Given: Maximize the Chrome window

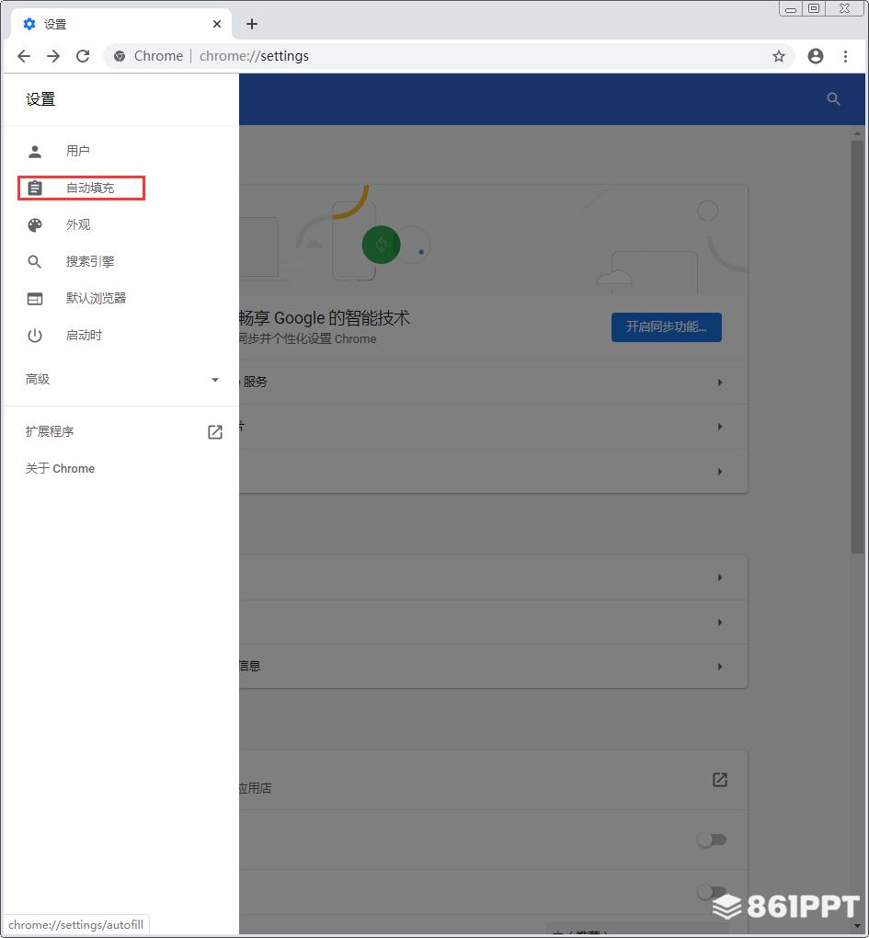Looking at the screenshot, I should (814, 9).
